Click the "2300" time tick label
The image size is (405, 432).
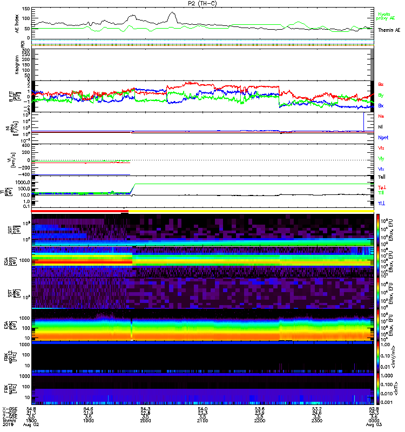(317, 421)
